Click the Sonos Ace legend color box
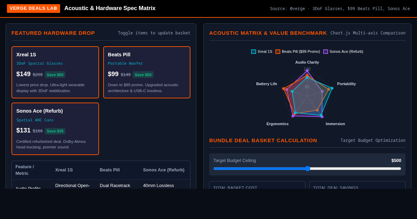The width and height of the screenshot is (417, 219). click(x=326, y=51)
